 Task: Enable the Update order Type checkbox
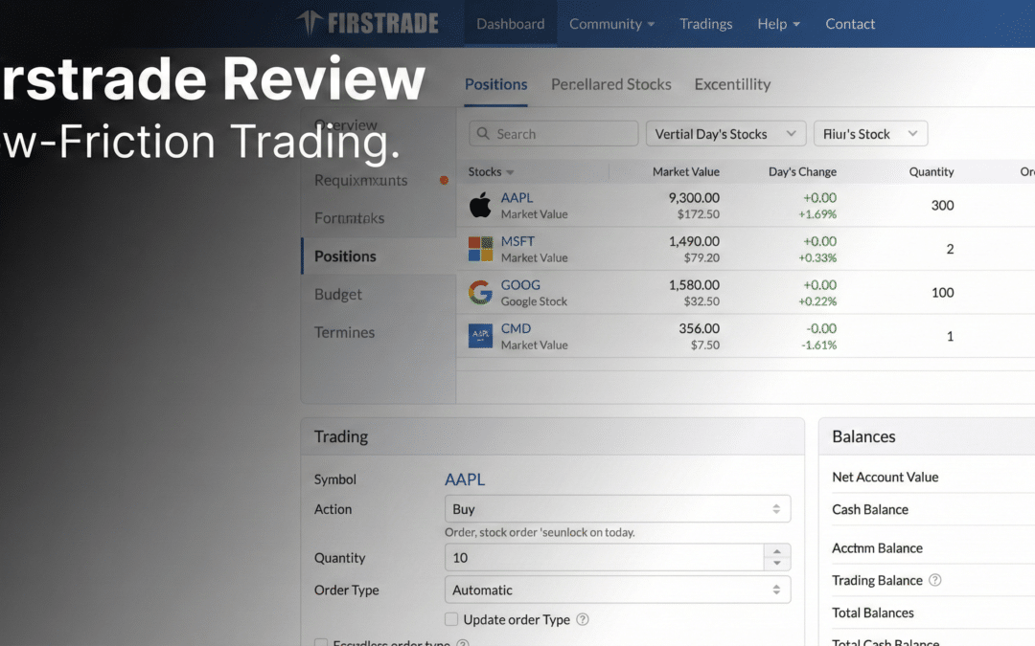(x=450, y=619)
